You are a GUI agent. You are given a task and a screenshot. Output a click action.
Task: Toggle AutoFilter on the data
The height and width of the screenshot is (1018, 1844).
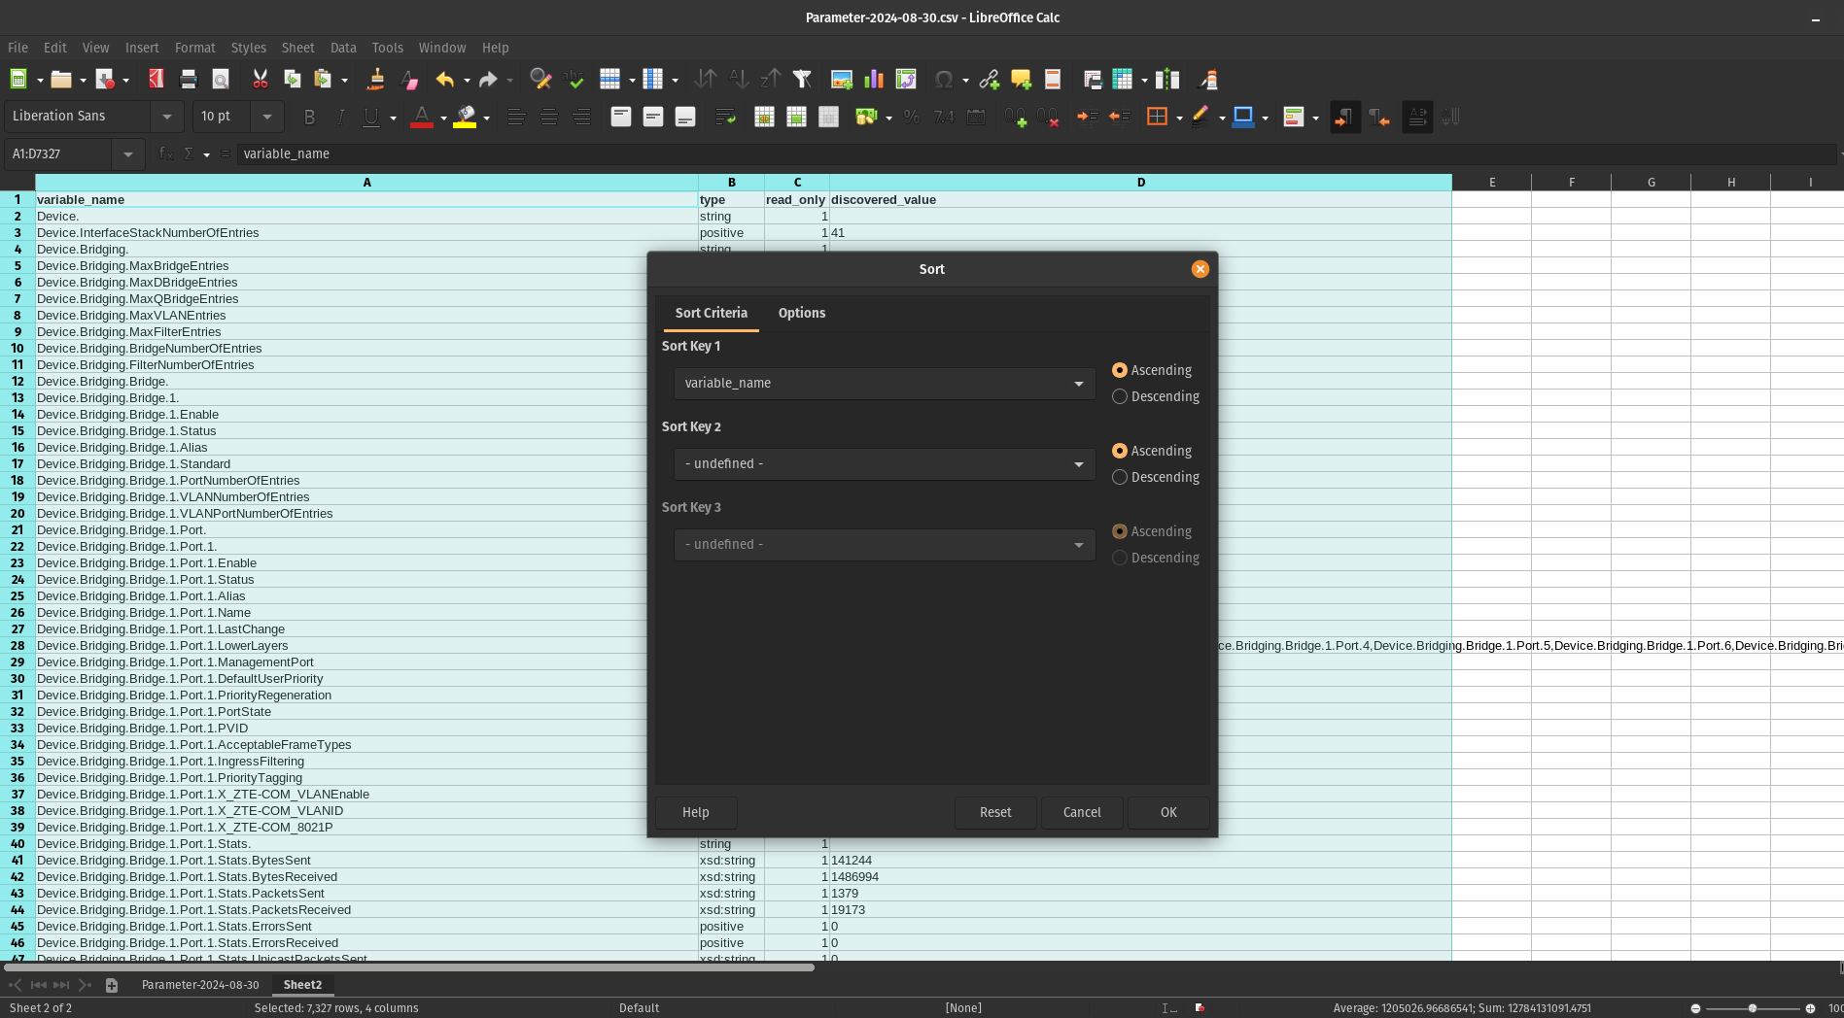802,79
